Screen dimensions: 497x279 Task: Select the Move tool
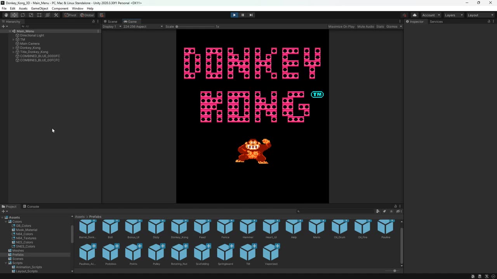pos(14,15)
